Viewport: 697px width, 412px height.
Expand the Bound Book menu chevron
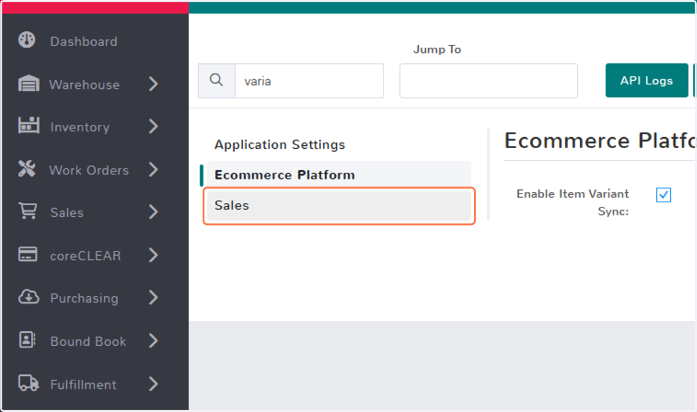pyautogui.click(x=153, y=341)
